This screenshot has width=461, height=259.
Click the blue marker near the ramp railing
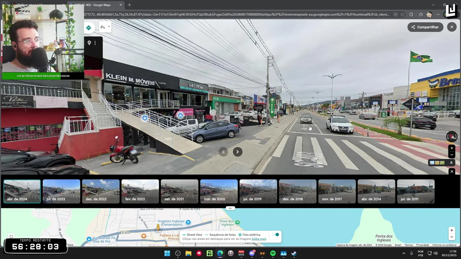pyautogui.click(x=145, y=118)
